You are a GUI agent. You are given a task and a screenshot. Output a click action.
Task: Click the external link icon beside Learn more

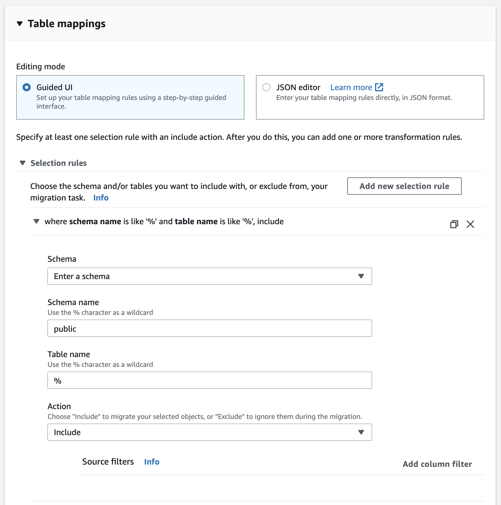pyautogui.click(x=379, y=87)
